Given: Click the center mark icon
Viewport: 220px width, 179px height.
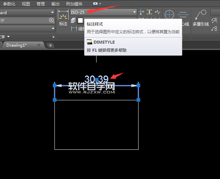Looking at the screenshot, I should pyautogui.click(x=169, y=14).
